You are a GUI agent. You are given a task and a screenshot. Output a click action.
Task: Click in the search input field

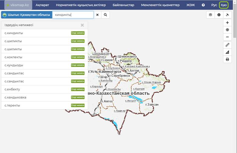click(x=73, y=15)
